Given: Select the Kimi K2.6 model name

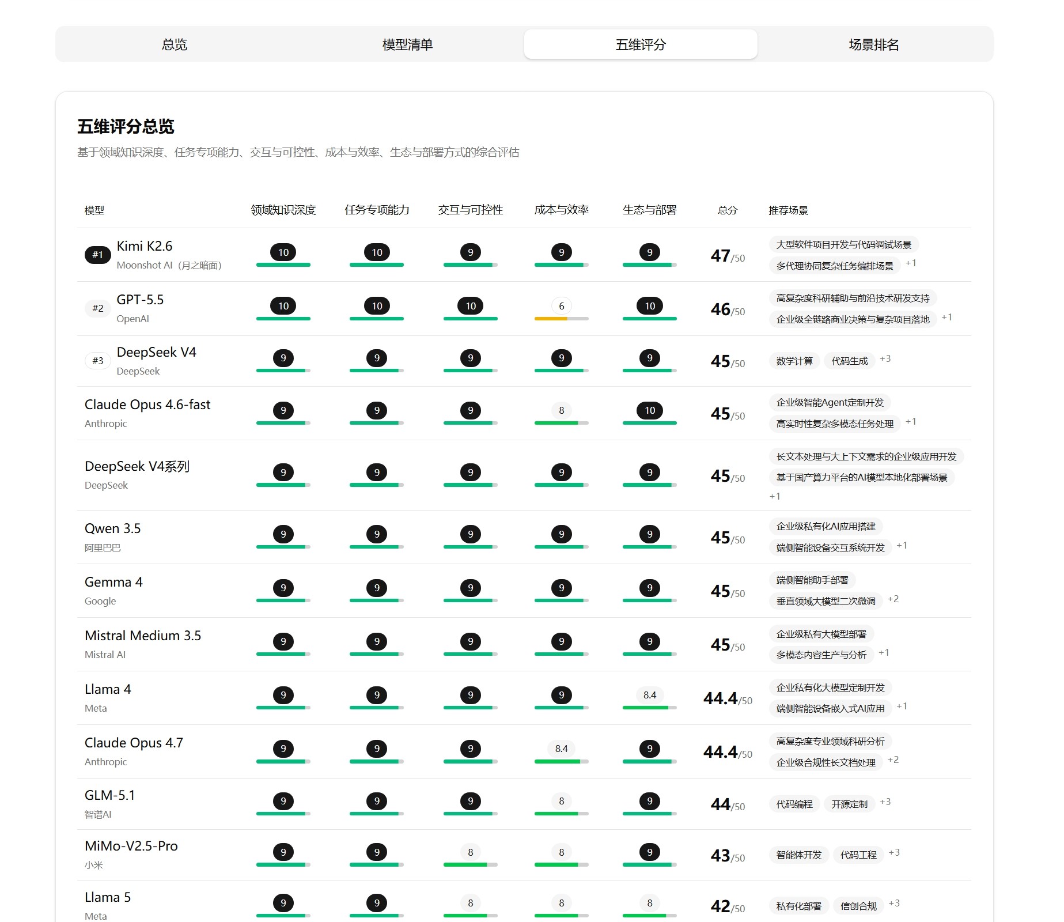Looking at the screenshot, I should (145, 246).
